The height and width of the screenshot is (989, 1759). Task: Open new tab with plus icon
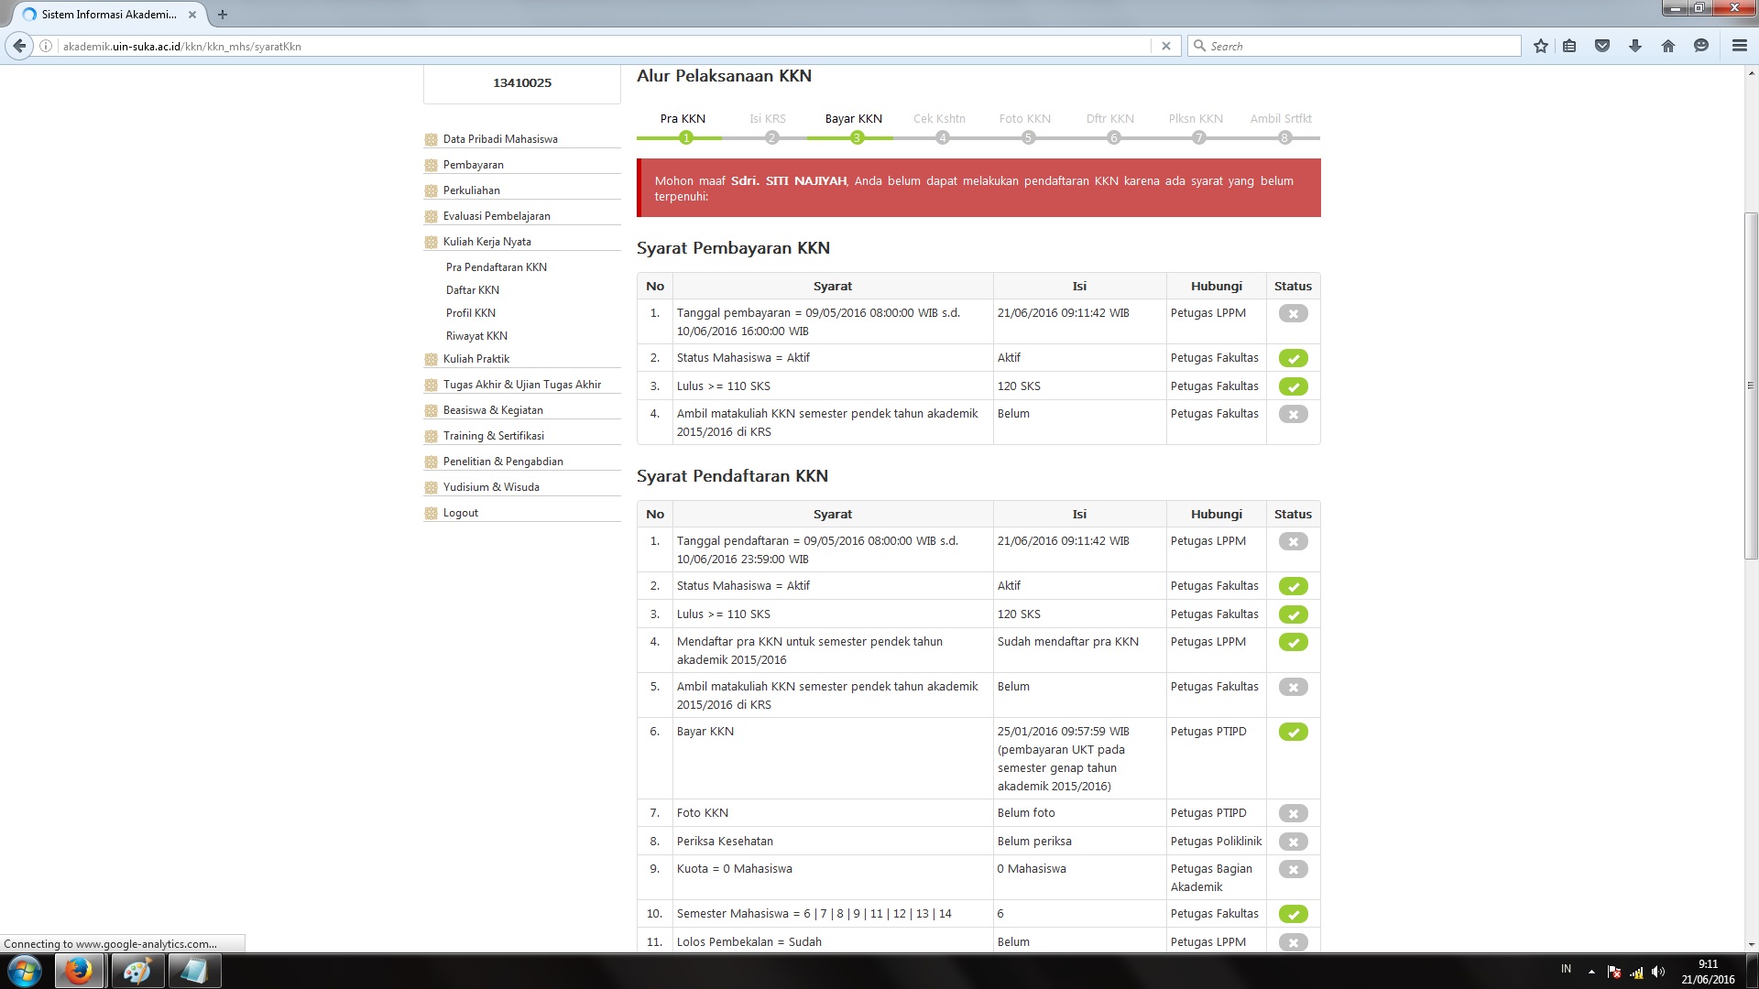point(223,15)
